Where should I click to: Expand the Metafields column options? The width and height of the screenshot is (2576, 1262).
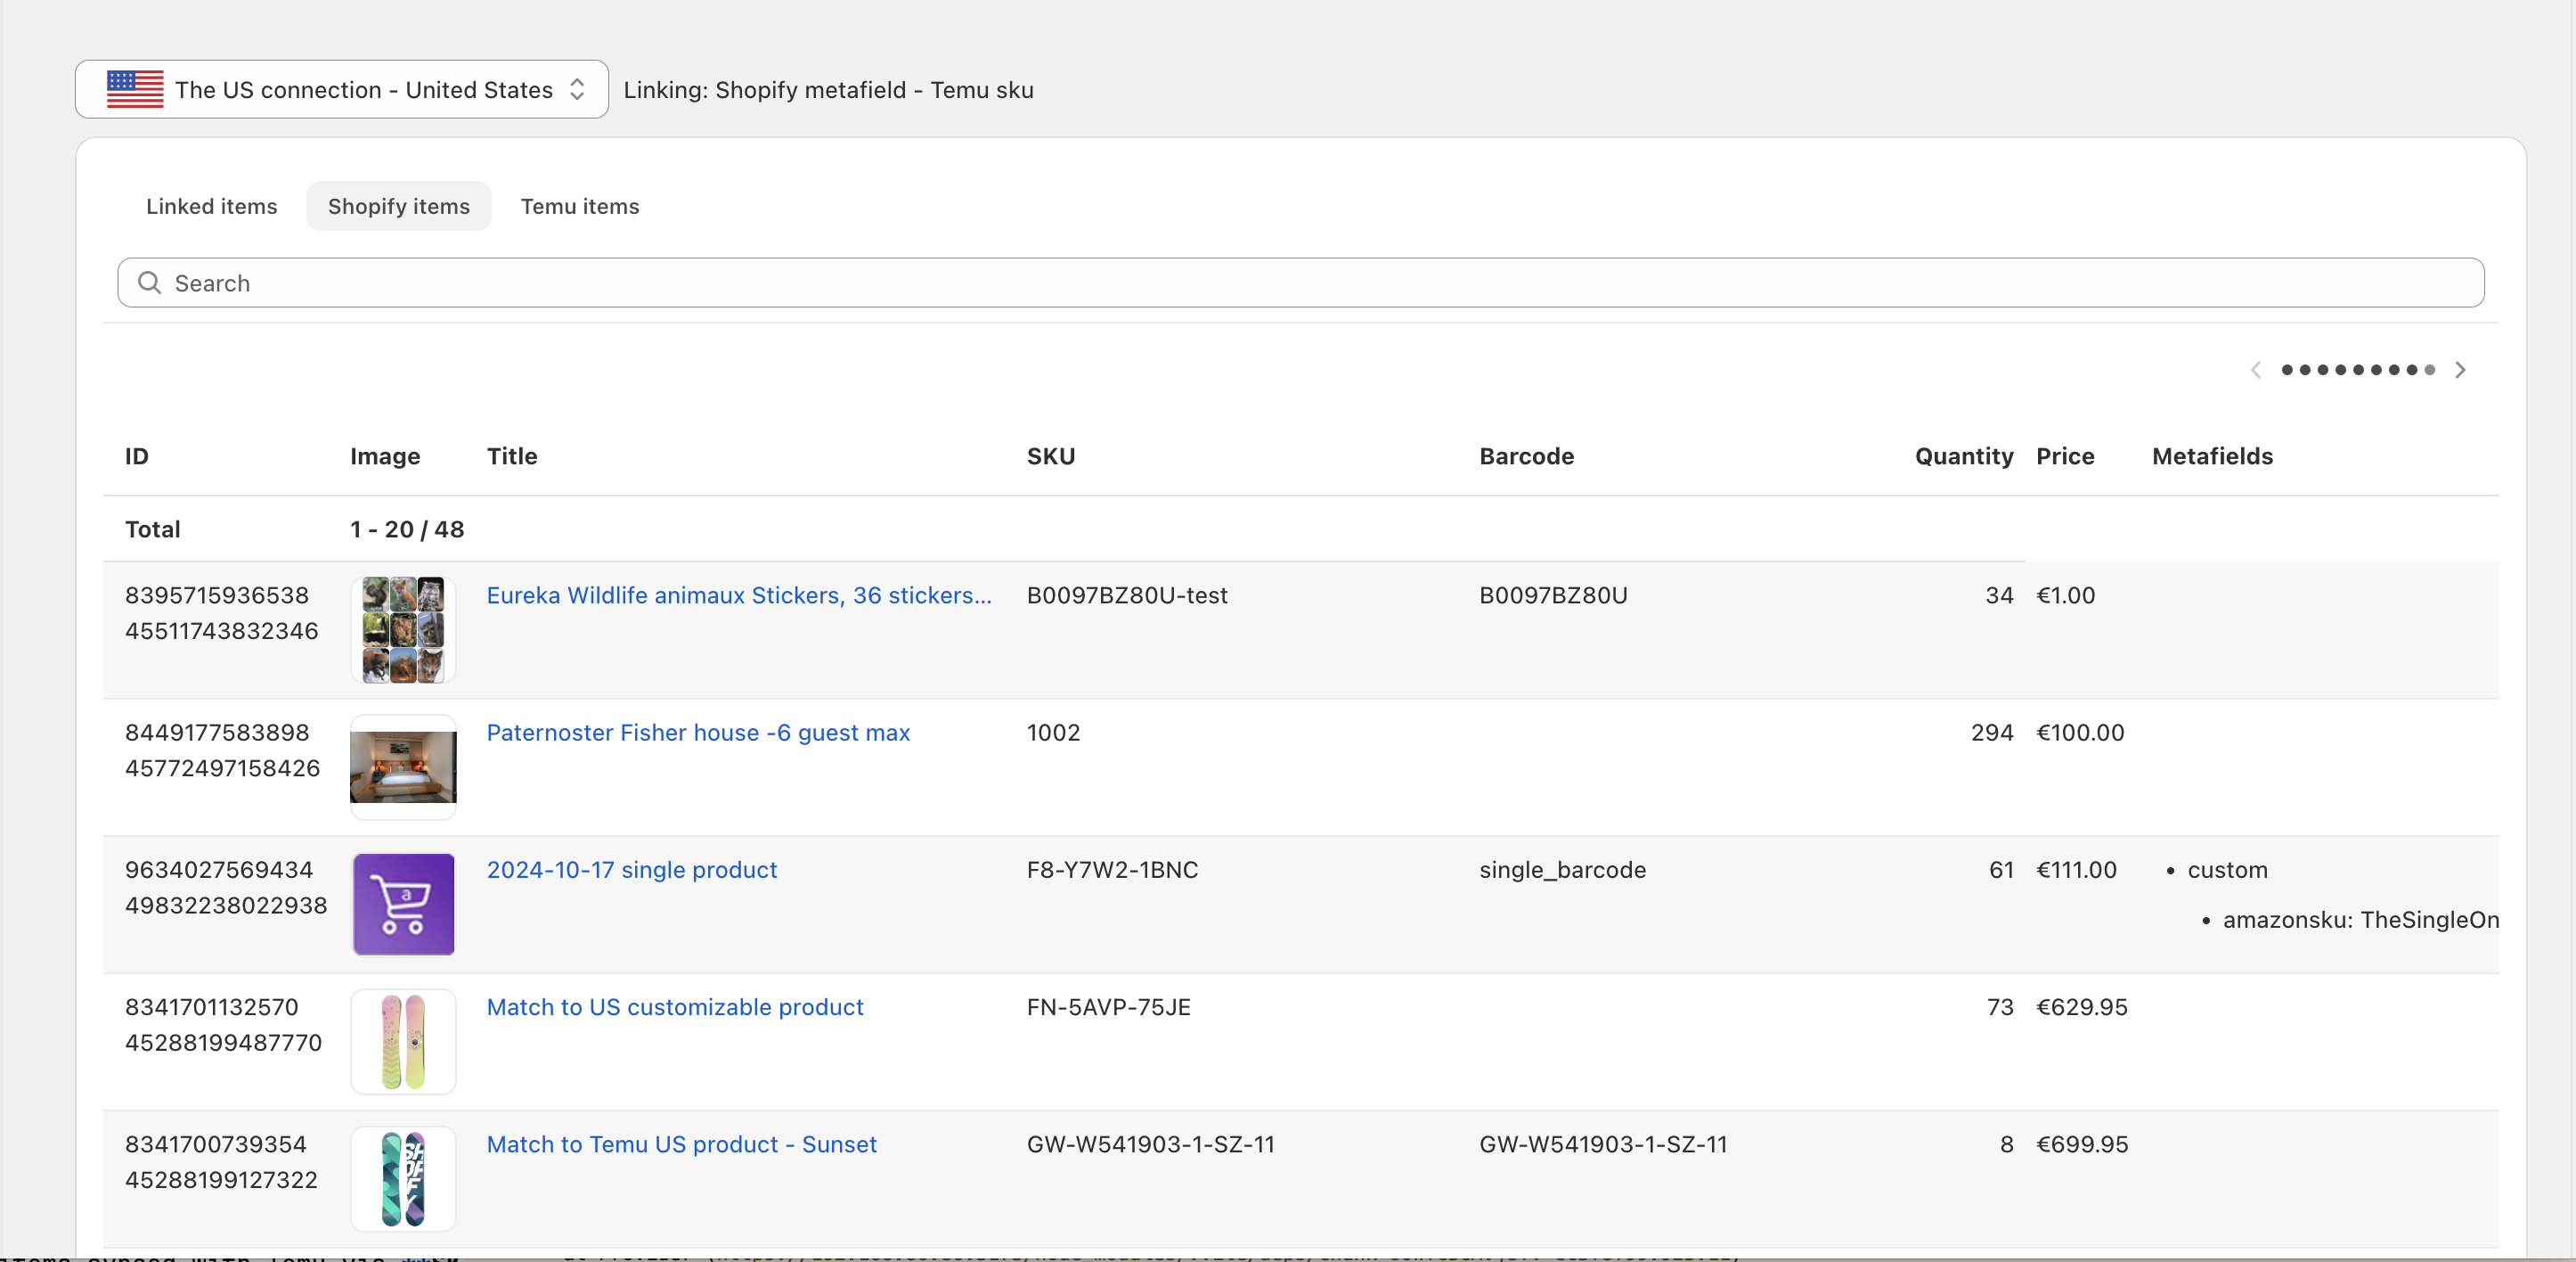(2211, 456)
